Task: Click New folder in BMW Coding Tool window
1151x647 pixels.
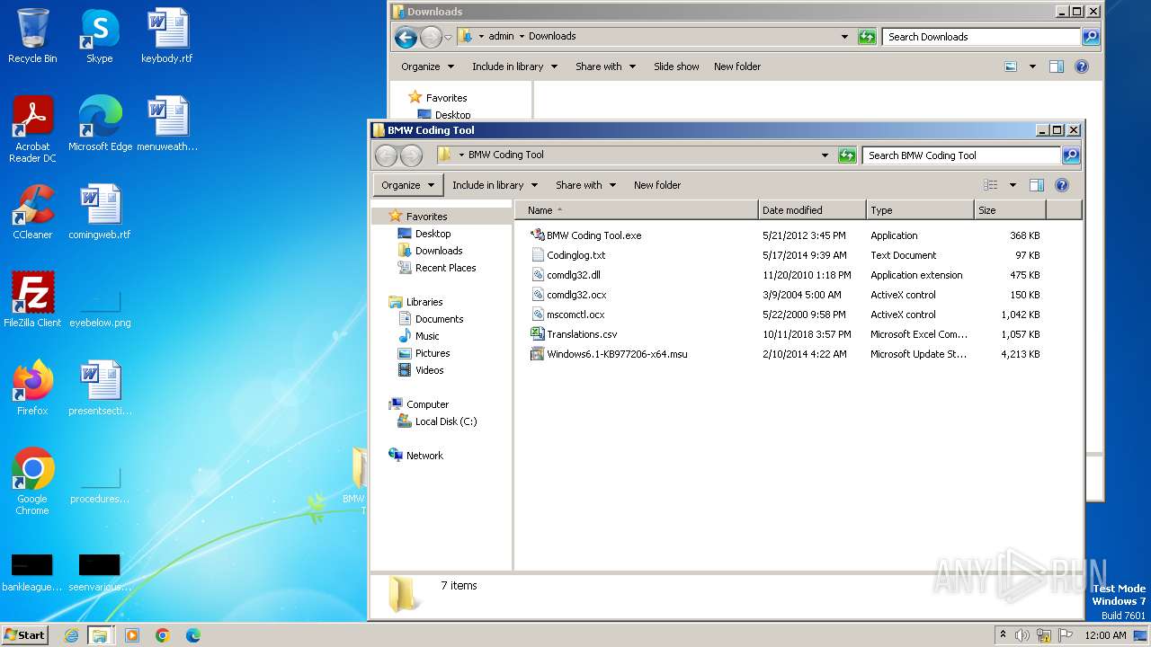Action: tap(657, 185)
